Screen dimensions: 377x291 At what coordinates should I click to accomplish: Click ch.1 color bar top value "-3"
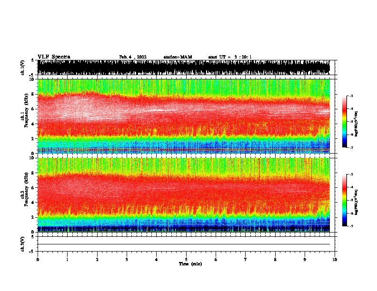351,96
